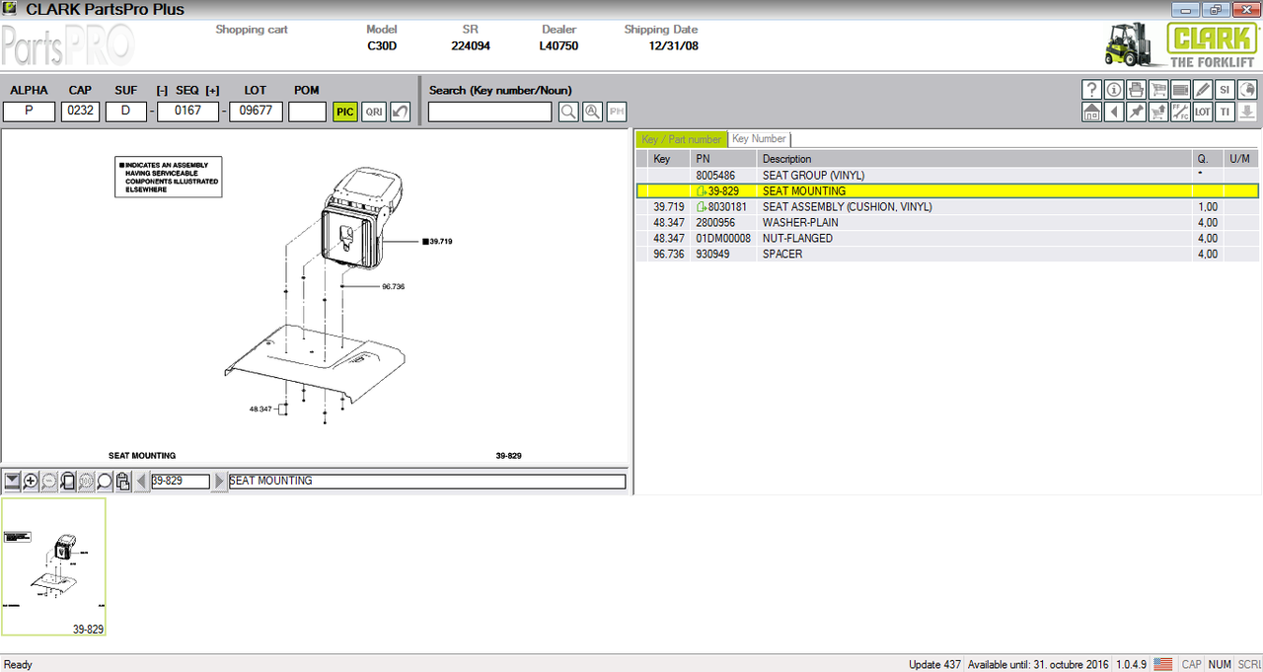Zoom in on the diagram with plus magnifier
The width and height of the screenshot is (1263, 672).
[31, 482]
